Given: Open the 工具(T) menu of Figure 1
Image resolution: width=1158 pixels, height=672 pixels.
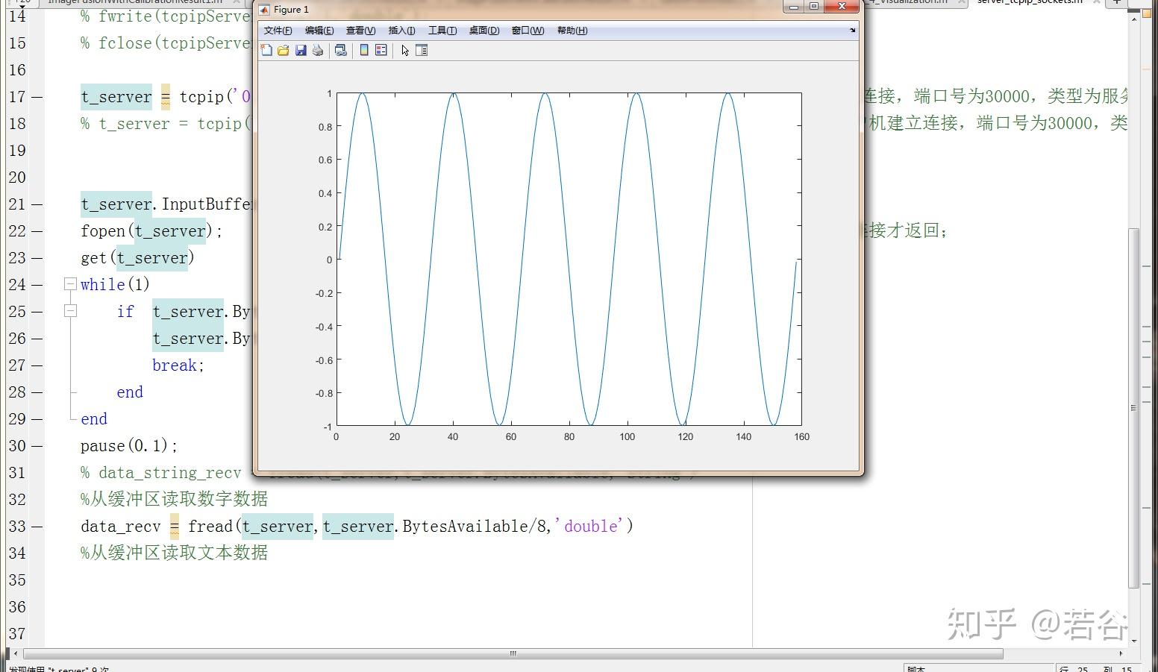Looking at the screenshot, I should [x=442, y=31].
